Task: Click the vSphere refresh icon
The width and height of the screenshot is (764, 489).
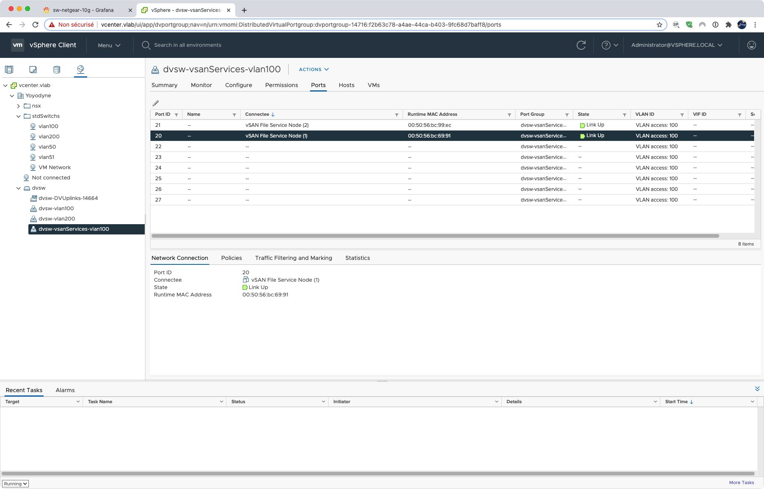Action: [581, 45]
